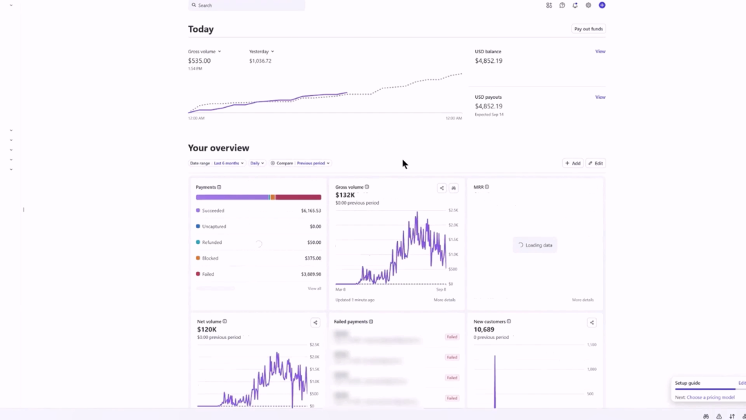Open the Last 6 months date range dropdown
Screen dimensions: 746x420
click(229, 163)
